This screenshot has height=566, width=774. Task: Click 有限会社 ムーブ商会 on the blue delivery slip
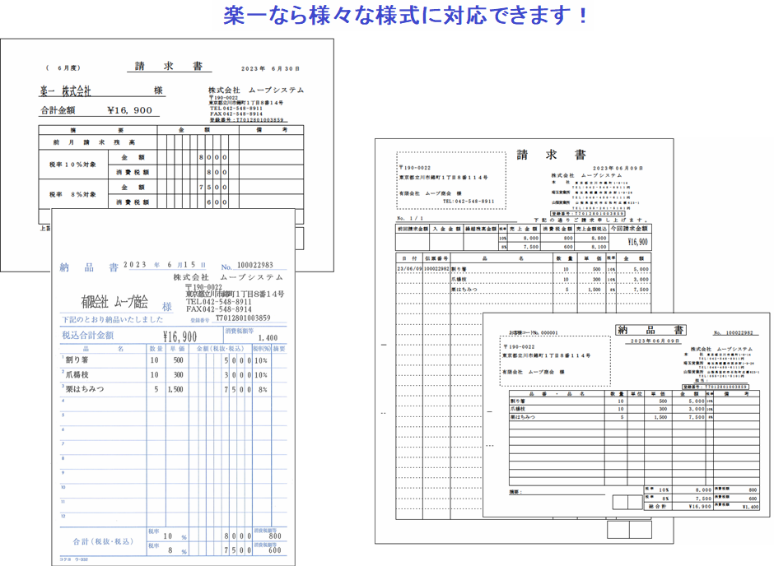coord(114,302)
